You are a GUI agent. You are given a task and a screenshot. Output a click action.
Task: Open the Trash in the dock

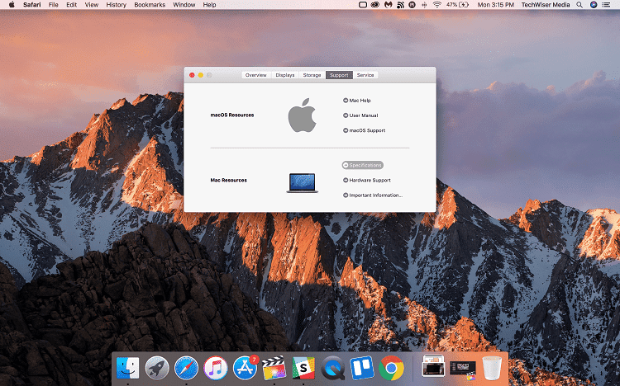492,368
